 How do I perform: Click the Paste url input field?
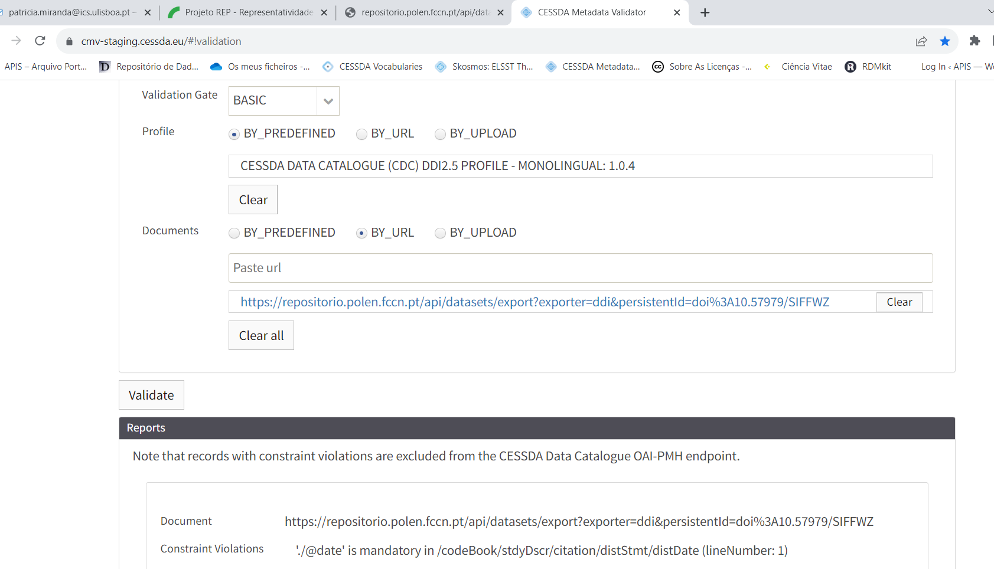(580, 268)
